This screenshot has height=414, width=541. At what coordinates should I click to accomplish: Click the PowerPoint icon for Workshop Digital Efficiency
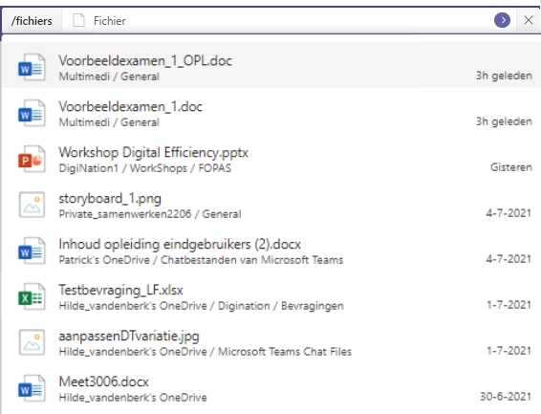[x=32, y=159]
